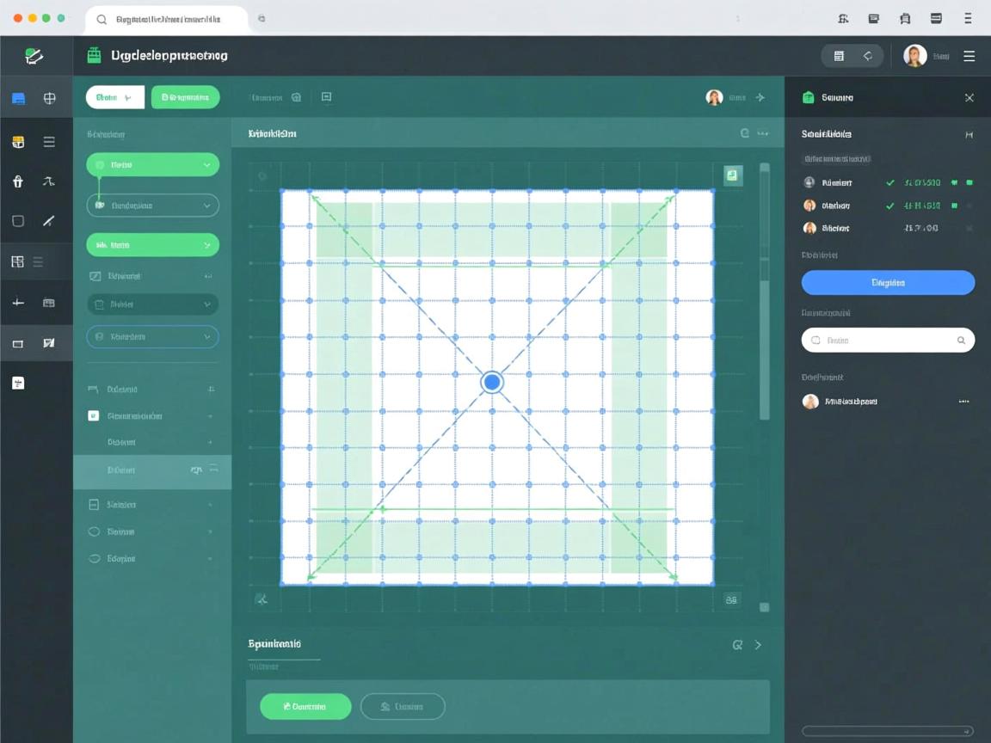Click the canvas vertical scrollbar
The image size is (991, 743).
[x=764, y=344]
